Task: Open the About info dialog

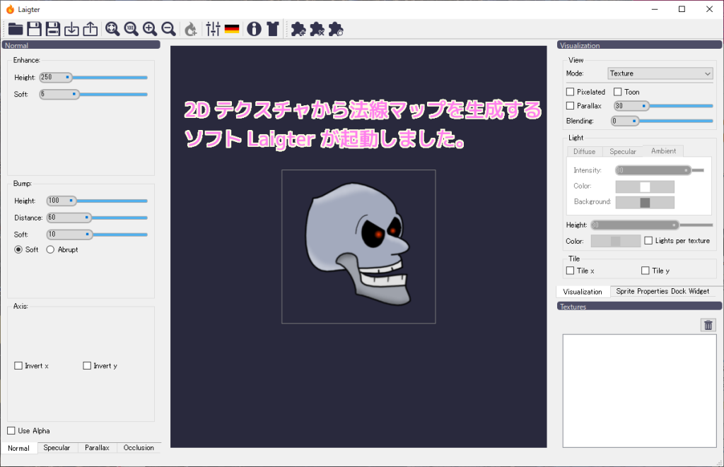Action: [254, 29]
